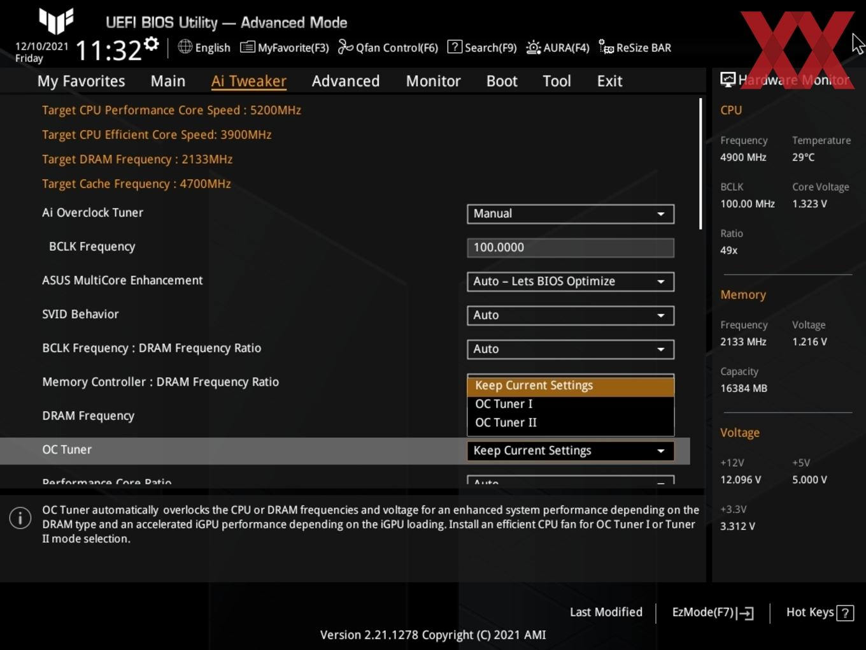Open the Performance Core Ratio dropdown
Viewport: 866px width, 650px height.
[571, 480]
